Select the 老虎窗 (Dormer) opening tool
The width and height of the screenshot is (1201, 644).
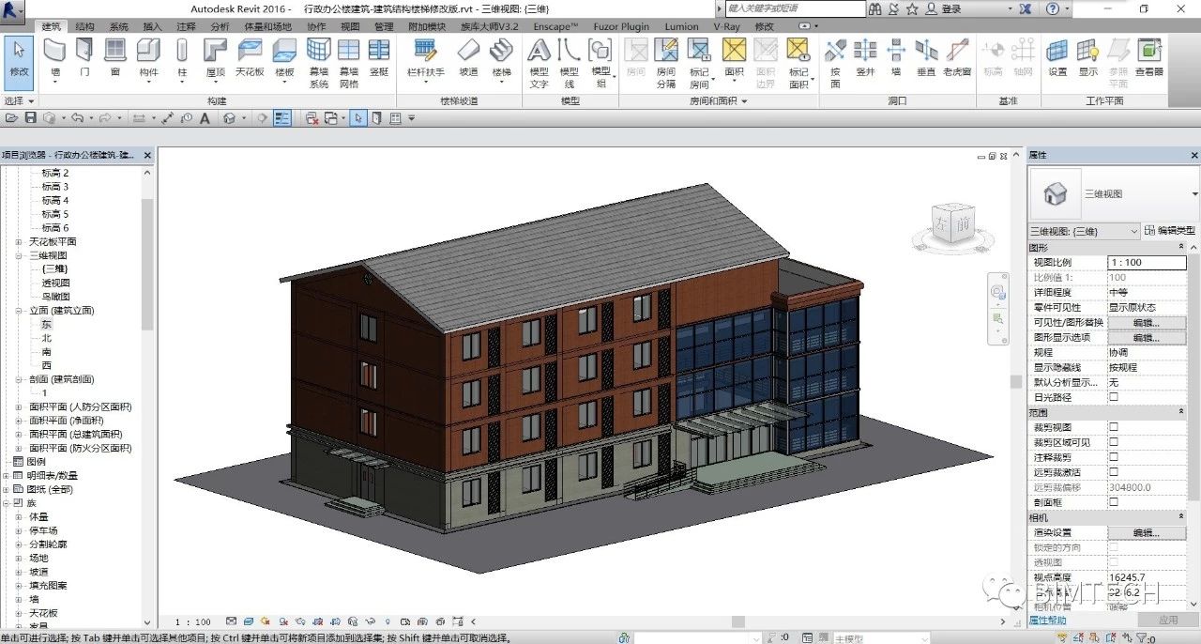tap(957, 58)
